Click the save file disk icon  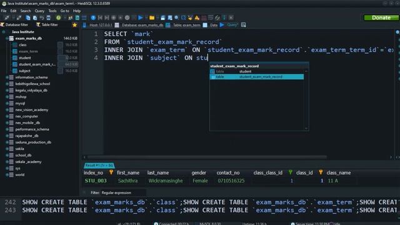pyautogui.click(x=162, y=17)
